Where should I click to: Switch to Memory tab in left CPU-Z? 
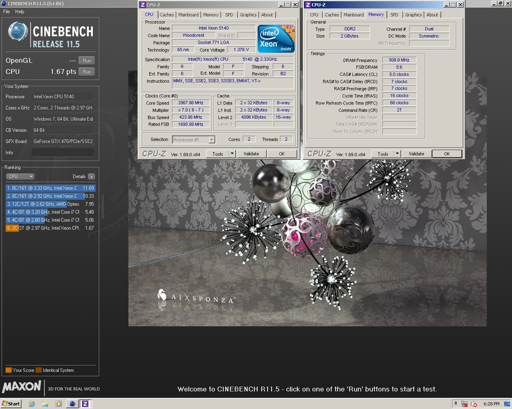[x=211, y=15]
